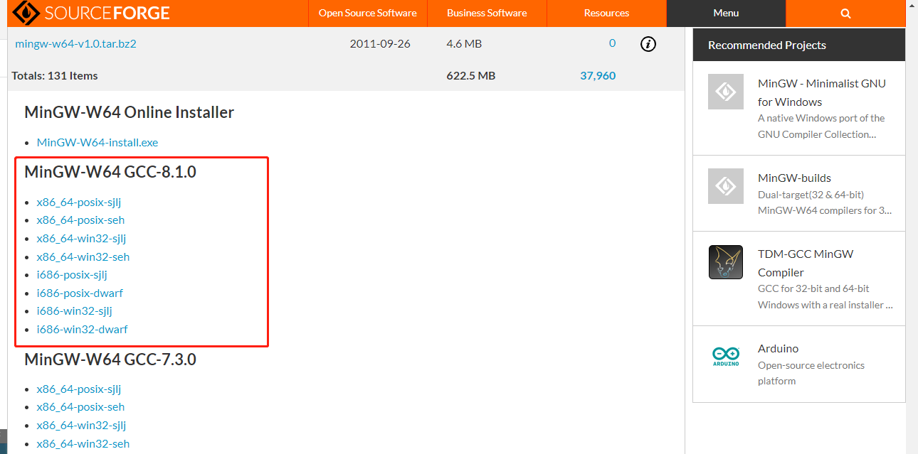
Task: Click the Totals: 131 Items text
Action: tap(55, 75)
